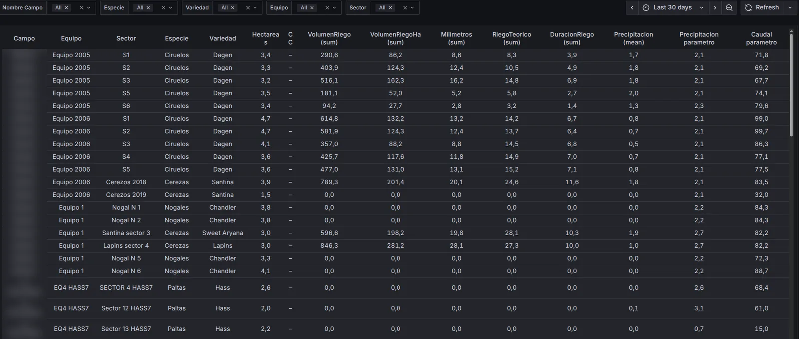The width and height of the screenshot is (799, 339).
Task: Remove the All chip from Sector filter
Action: 391,8
